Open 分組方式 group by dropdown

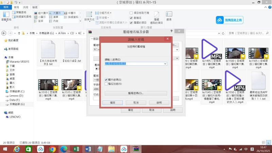click(x=103, y=13)
